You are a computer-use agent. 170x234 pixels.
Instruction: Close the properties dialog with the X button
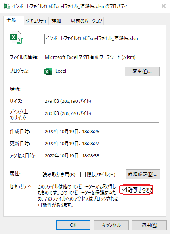[x=164, y=6]
